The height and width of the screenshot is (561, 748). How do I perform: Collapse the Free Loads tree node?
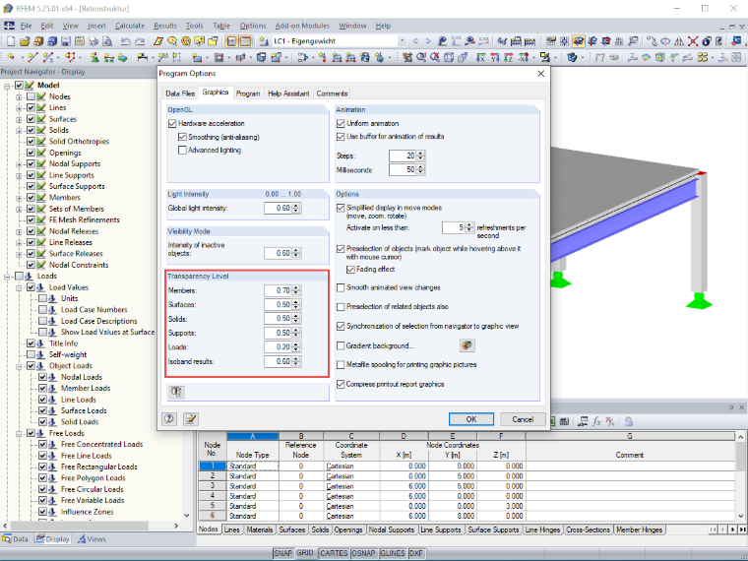(19, 434)
